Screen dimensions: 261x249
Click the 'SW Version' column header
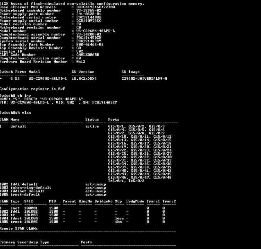pyautogui.click(x=83, y=72)
